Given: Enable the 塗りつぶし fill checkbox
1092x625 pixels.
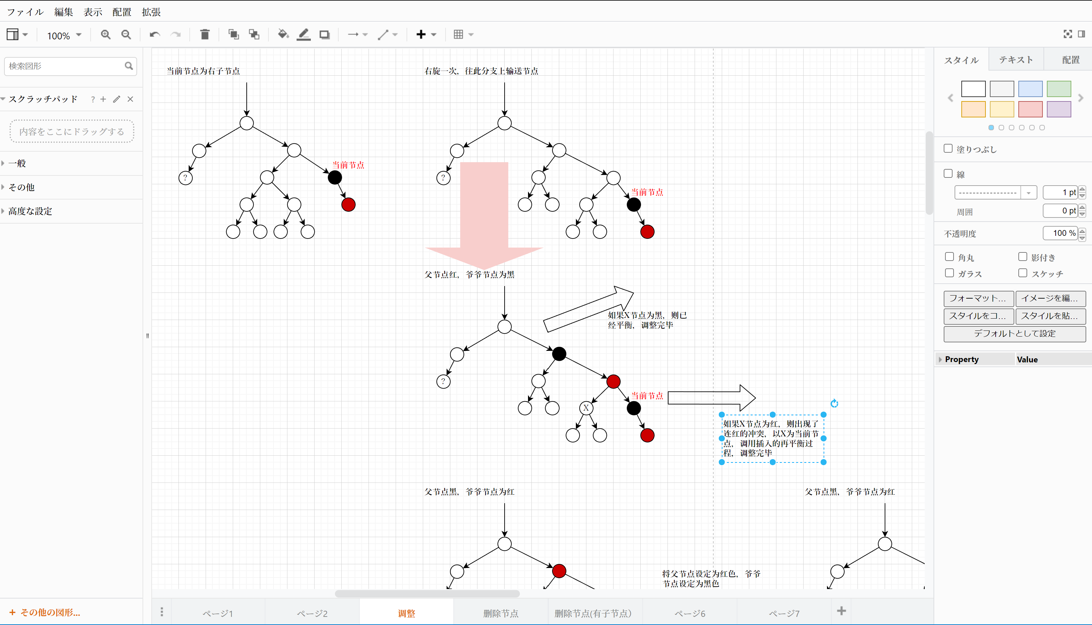Looking at the screenshot, I should tap(948, 149).
